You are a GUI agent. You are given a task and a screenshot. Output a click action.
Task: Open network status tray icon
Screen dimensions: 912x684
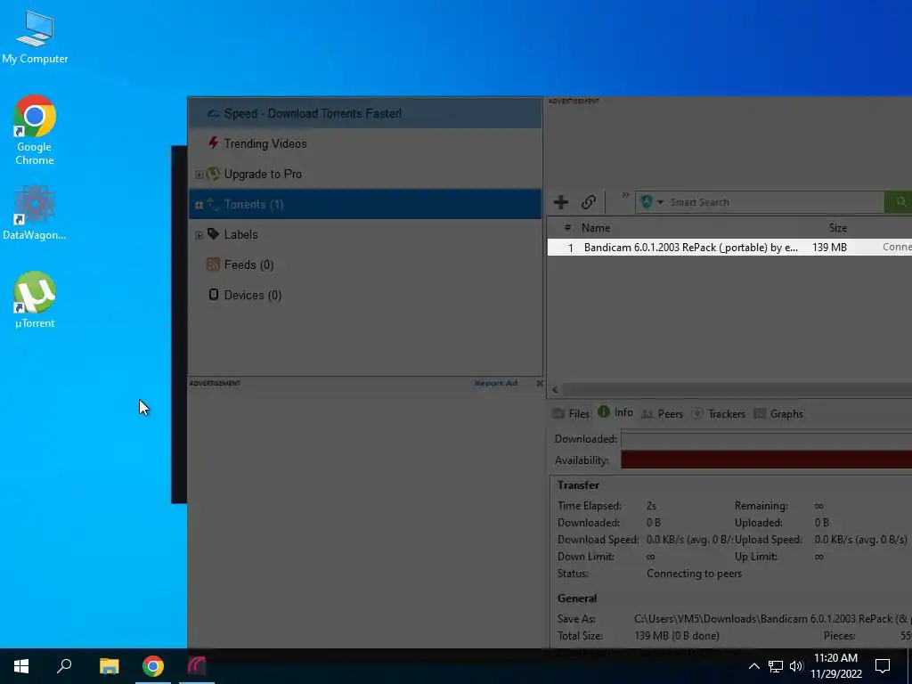[x=776, y=666]
